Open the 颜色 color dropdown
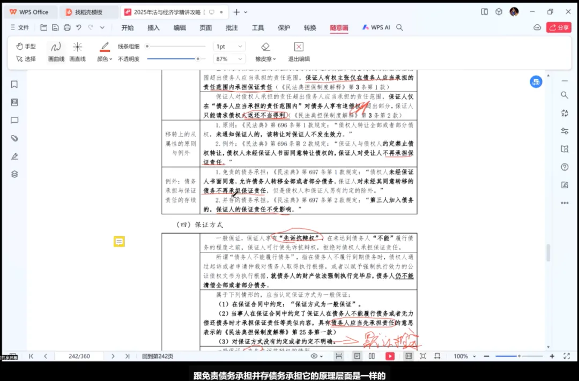The height and width of the screenshot is (381, 579). pyautogui.click(x=105, y=59)
